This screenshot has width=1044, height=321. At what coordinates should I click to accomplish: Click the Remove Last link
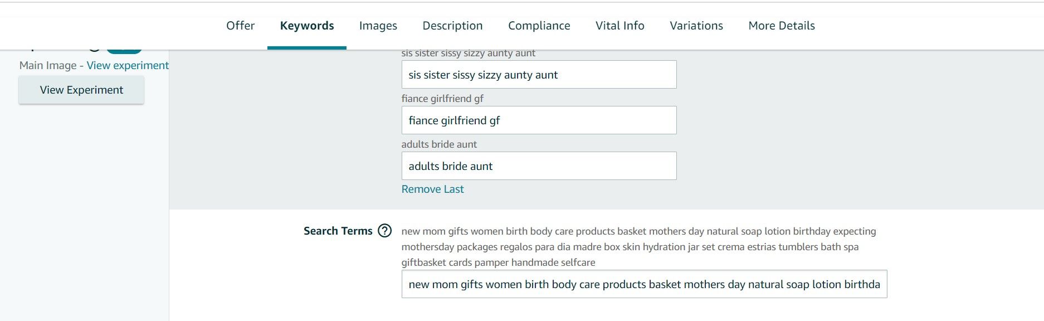[x=432, y=189]
